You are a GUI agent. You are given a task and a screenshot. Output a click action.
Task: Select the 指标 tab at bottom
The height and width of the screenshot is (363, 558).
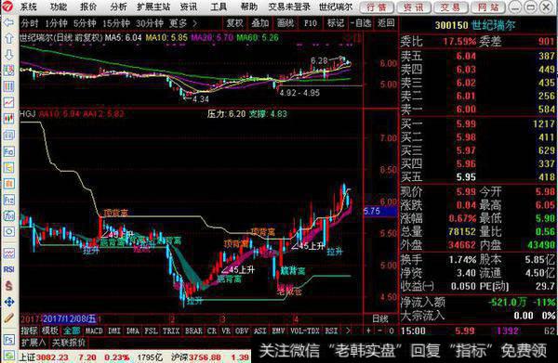click(x=29, y=331)
